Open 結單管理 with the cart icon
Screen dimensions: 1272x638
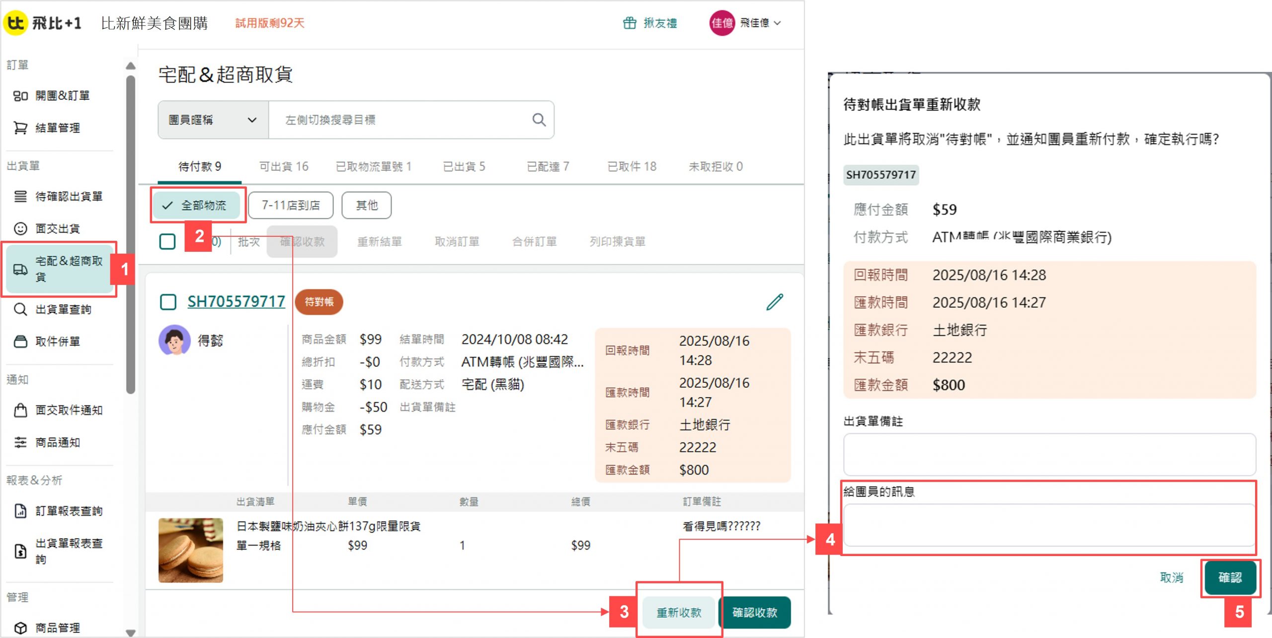[x=57, y=128]
